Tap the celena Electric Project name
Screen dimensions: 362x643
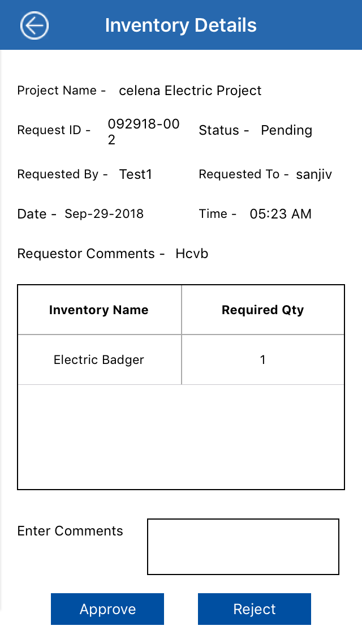click(190, 91)
